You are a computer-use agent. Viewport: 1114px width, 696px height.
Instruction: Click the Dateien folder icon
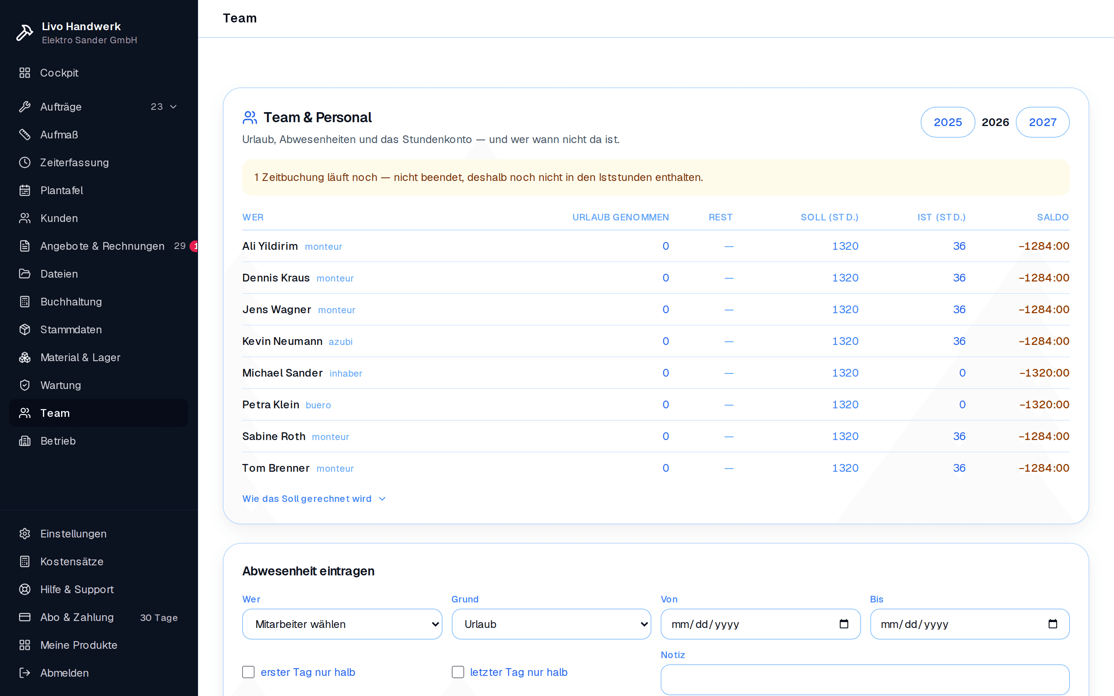25,274
